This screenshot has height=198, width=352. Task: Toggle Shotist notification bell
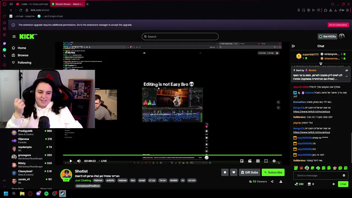click(x=225, y=172)
